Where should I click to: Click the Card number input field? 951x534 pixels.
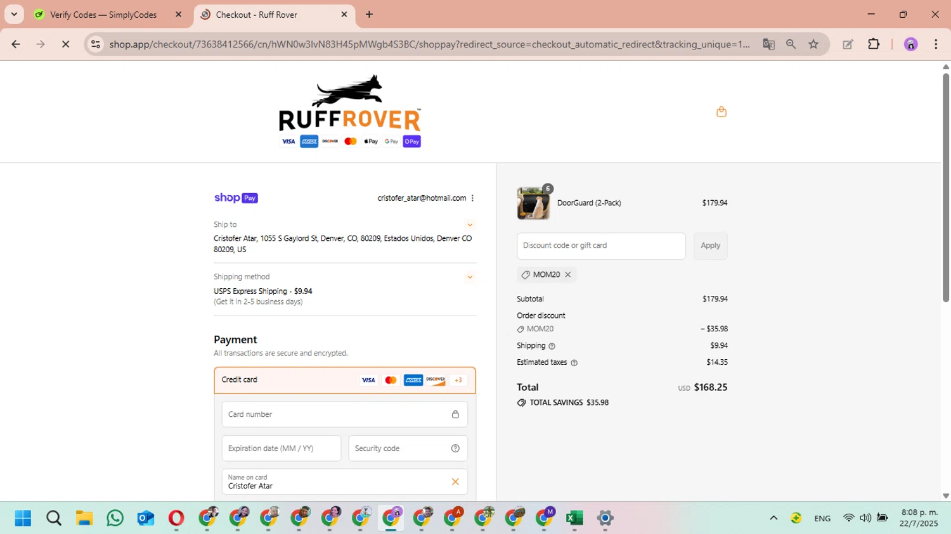(x=344, y=414)
